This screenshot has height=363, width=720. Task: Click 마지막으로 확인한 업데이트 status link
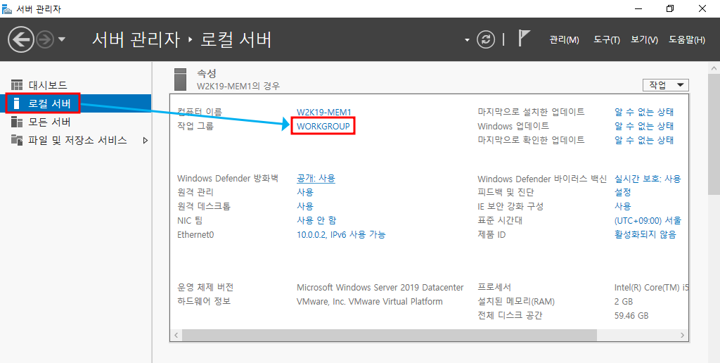(x=644, y=140)
